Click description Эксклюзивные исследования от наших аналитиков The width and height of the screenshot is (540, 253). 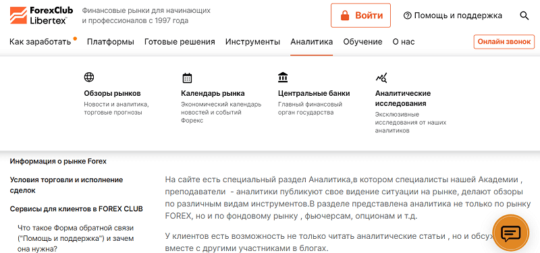click(410, 123)
